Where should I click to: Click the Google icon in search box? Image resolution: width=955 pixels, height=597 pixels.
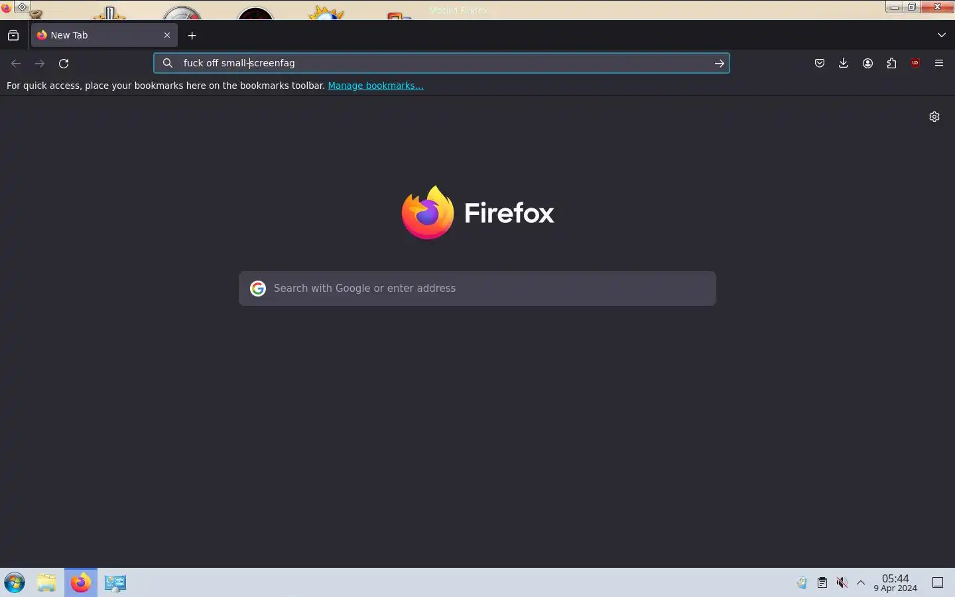click(258, 289)
